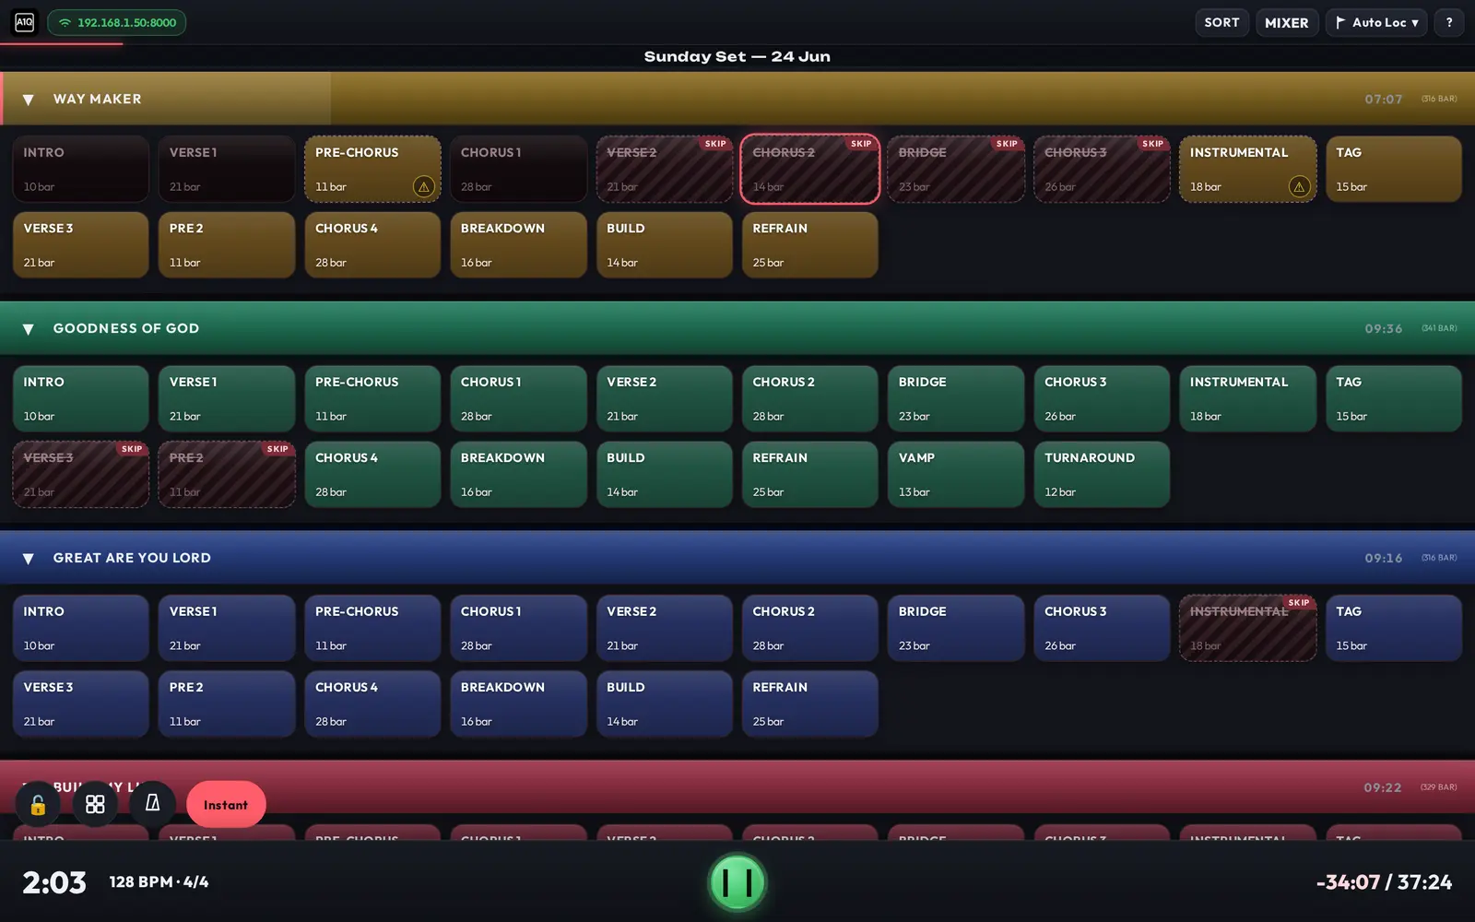Select Way Maker Verse 3 tile
The image size is (1475, 922).
click(x=80, y=245)
